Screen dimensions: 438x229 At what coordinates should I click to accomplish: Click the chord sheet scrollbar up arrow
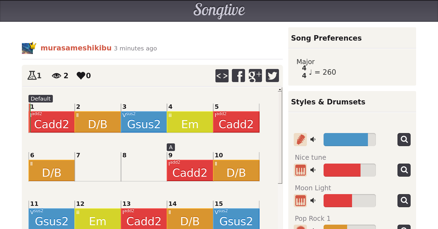click(x=280, y=89)
